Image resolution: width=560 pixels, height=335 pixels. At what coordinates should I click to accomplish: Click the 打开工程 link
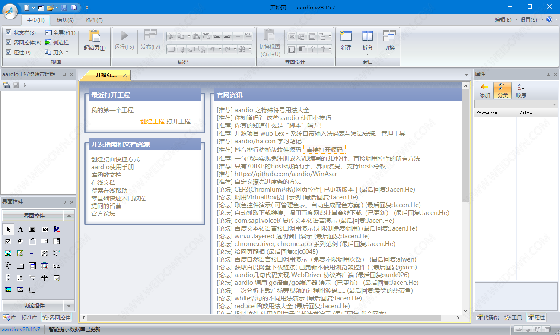click(178, 121)
